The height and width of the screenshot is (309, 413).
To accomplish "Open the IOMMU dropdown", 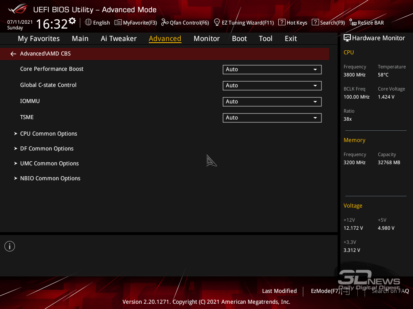I will [x=272, y=102].
